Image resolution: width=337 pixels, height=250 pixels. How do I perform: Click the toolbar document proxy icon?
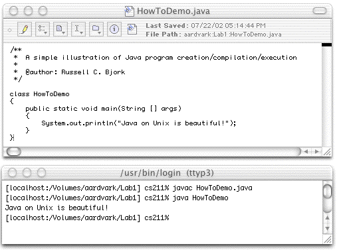pyautogui.click(x=132, y=29)
